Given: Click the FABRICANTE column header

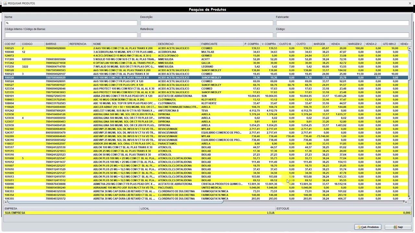Looking at the screenshot, I should (222, 44).
